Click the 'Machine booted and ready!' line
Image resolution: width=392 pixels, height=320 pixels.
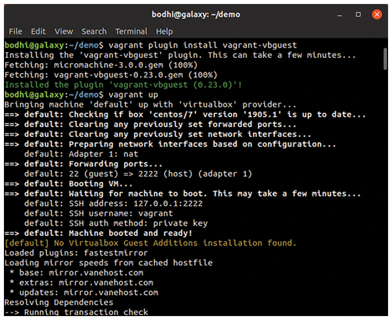[x=131, y=233]
